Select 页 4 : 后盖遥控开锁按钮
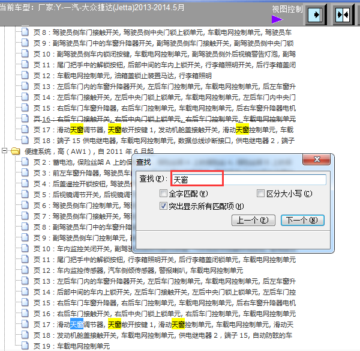Image resolution: width=360 pixels, height=351 pixels. click(83, 184)
